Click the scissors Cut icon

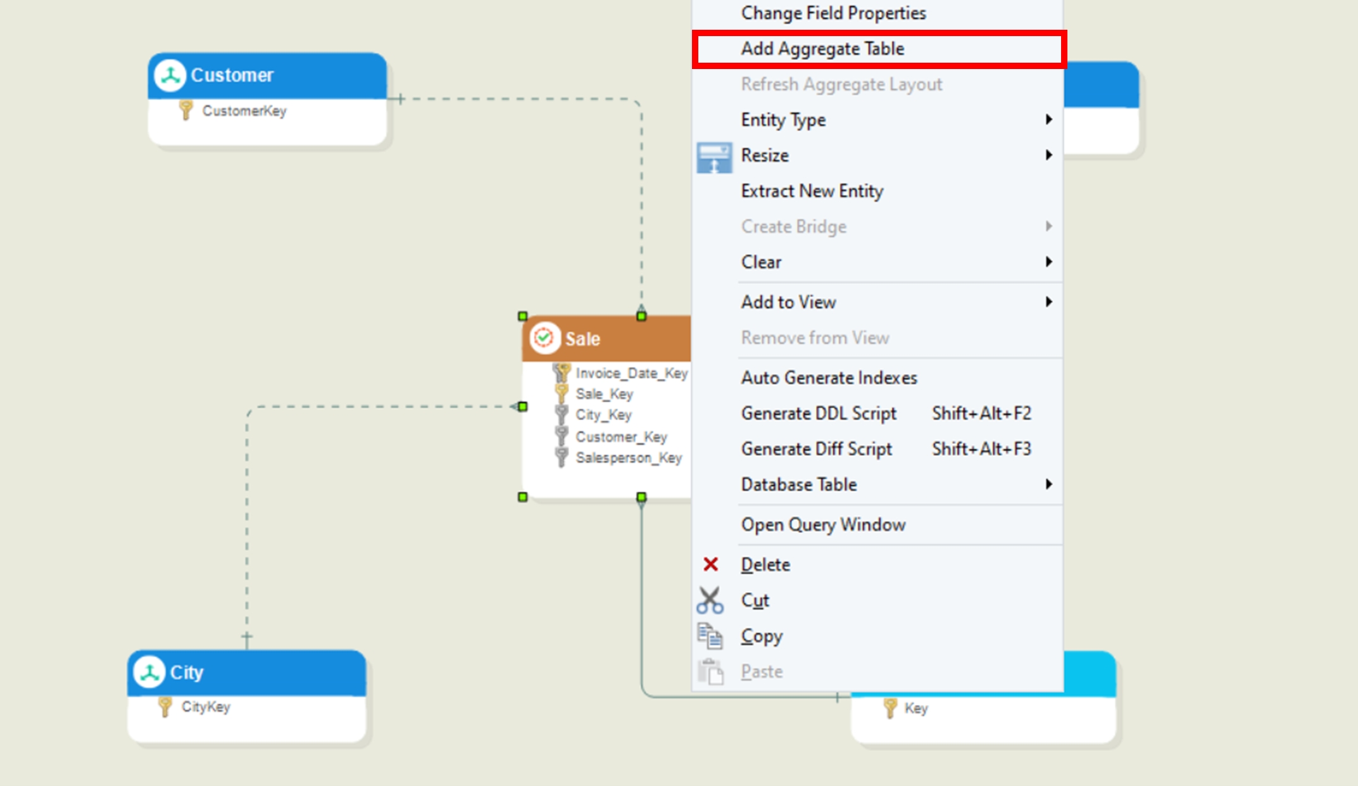coord(710,600)
